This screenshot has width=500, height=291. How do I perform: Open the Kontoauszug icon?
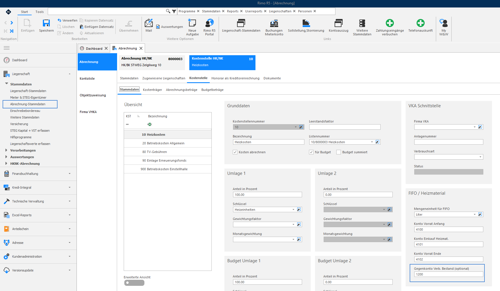coord(339,23)
